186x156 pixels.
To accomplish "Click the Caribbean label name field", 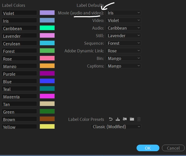I will pyautogui.click(x=19, y=28).
